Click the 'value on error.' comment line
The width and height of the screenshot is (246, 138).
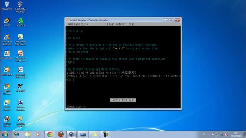coord(78,52)
